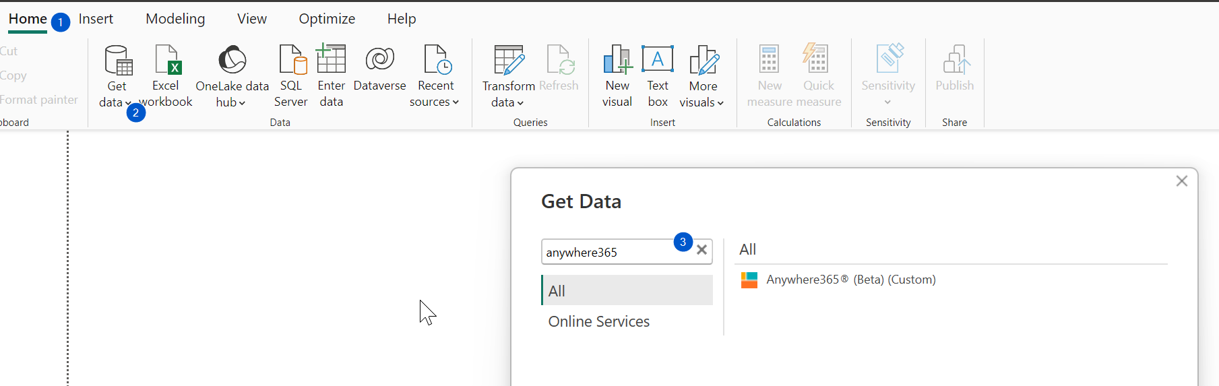Image resolution: width=1219 pixels, height=386 pixels.
Task: Open the Insert ribbon tab
Action: coord(96,19)
